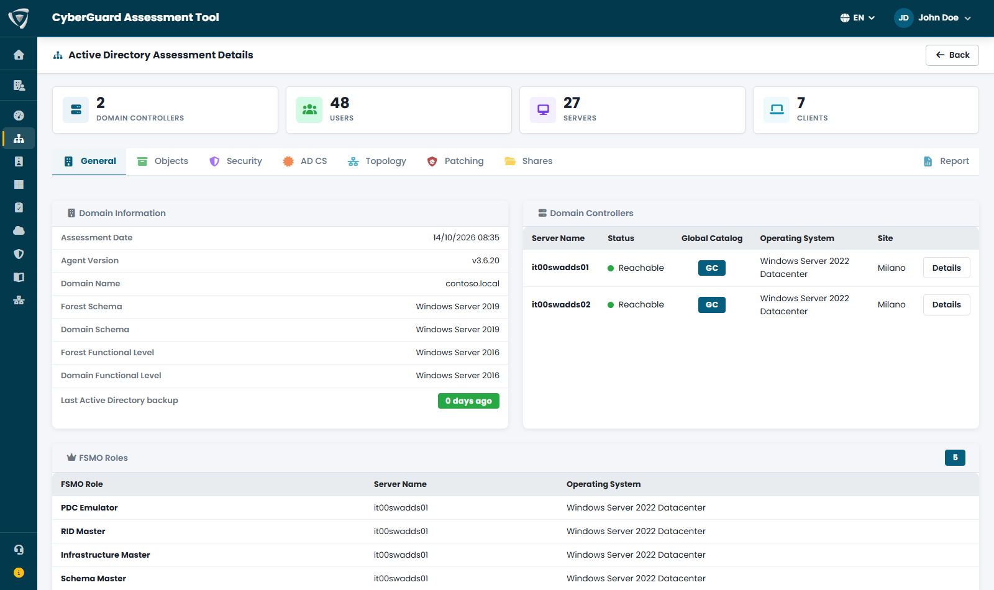This screenshot has height=590, width=994.
Task: Click the FSMO Roles count badge 5
Action: click(955, 458)
